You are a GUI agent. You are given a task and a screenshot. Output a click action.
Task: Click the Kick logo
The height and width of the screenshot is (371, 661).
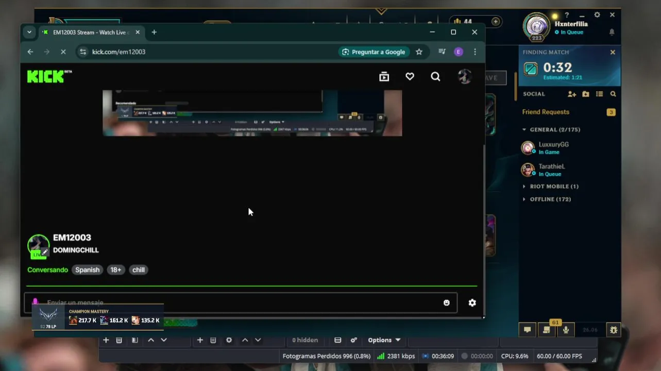(49, 76)
